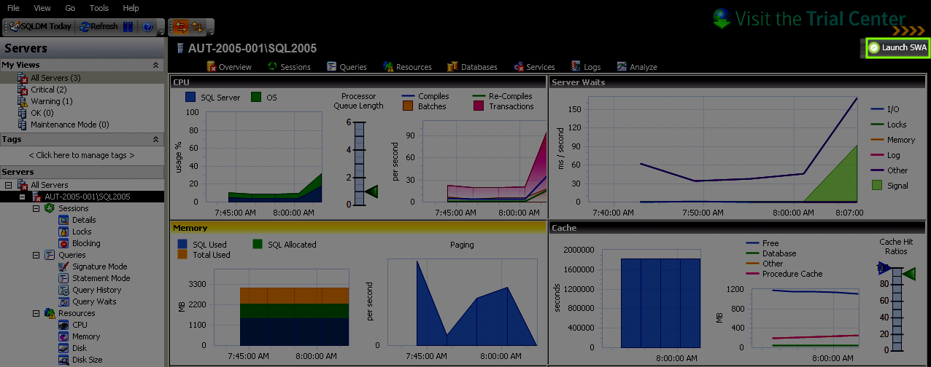Click the Cache Hit Ratios gauge marker
Screen dimensions: 931x367
point(908,274)
